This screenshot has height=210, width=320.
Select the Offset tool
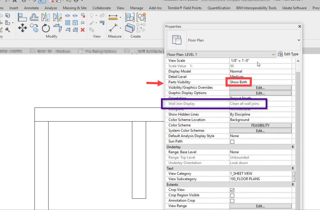point(34,17)
